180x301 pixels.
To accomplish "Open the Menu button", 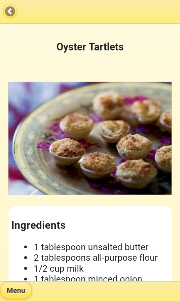I will click(16, 290).
